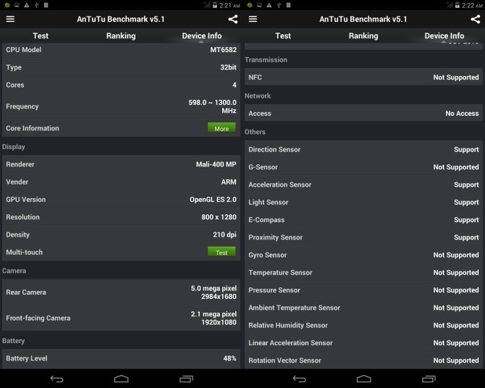The image size is (485, 388).
Task: Select network Access row
Action: click(x=363, y=114)
